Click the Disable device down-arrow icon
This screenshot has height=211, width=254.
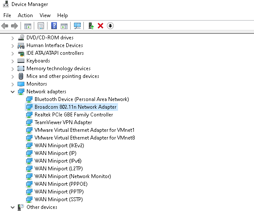(110, 26)
